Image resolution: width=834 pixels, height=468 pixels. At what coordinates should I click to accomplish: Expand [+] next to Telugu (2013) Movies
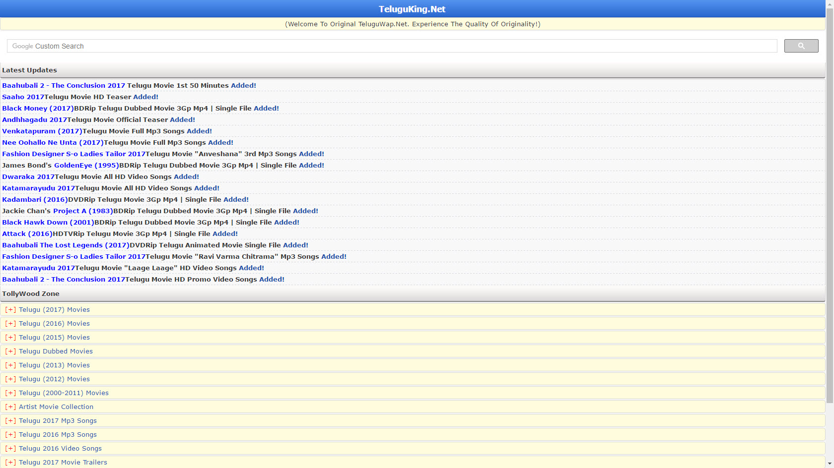click(x=10, y=365)
